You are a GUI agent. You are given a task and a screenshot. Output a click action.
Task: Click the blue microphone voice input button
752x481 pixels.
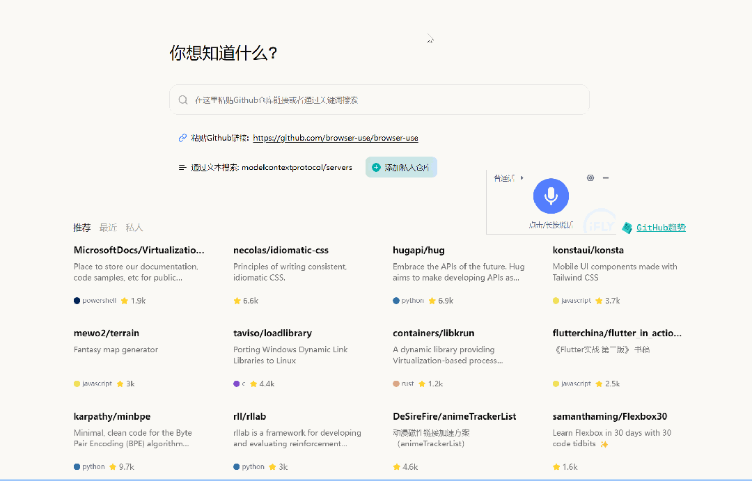tap(551, 196)
